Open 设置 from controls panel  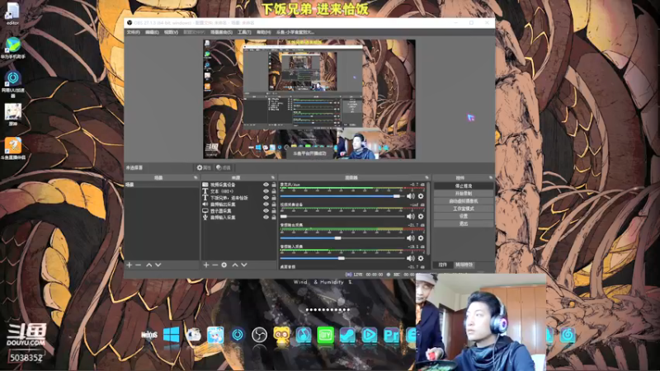tap(464, 216)
